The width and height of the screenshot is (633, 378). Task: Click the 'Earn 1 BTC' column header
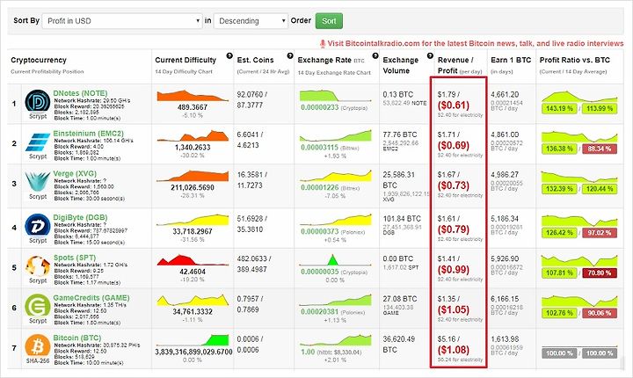tap(511, 60)
